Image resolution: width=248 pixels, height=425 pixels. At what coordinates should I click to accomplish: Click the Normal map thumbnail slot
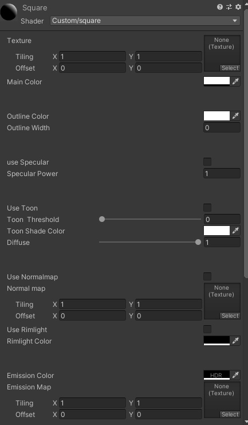(x=222, y=301)
